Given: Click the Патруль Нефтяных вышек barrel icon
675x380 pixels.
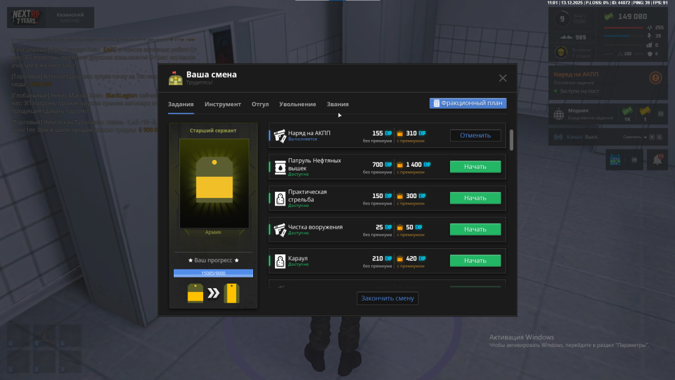Looking at the screenshot, I should [x=279, y=167].
